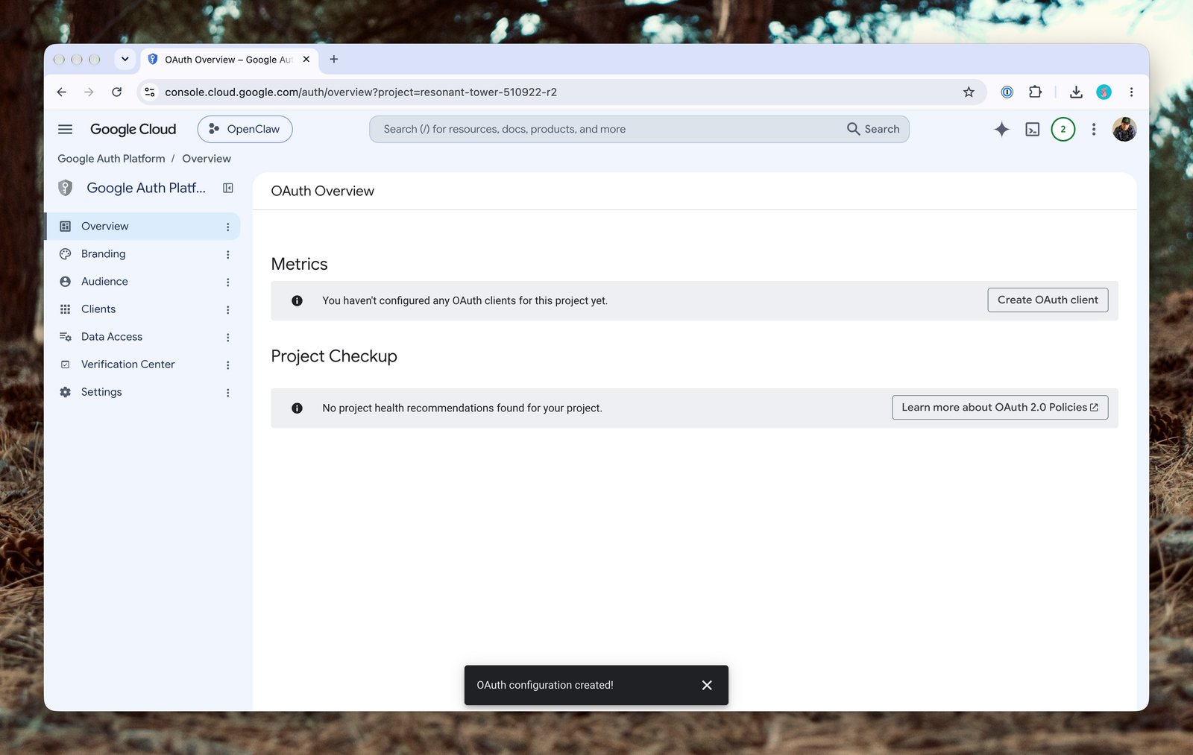Expand the Chrome tab search chevron
Viewport: 1193px width, 755px height.
(x=125, y=59)
